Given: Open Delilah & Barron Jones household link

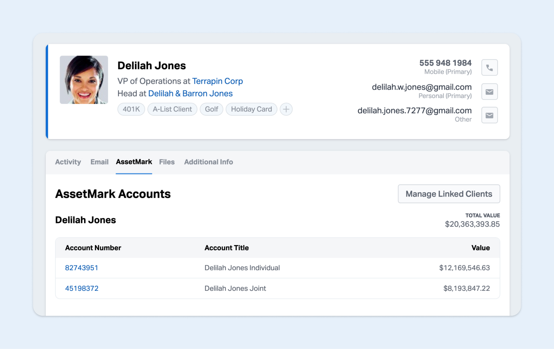Looking at the screenshot, I should pyautogui.click(x=190, y=94).
